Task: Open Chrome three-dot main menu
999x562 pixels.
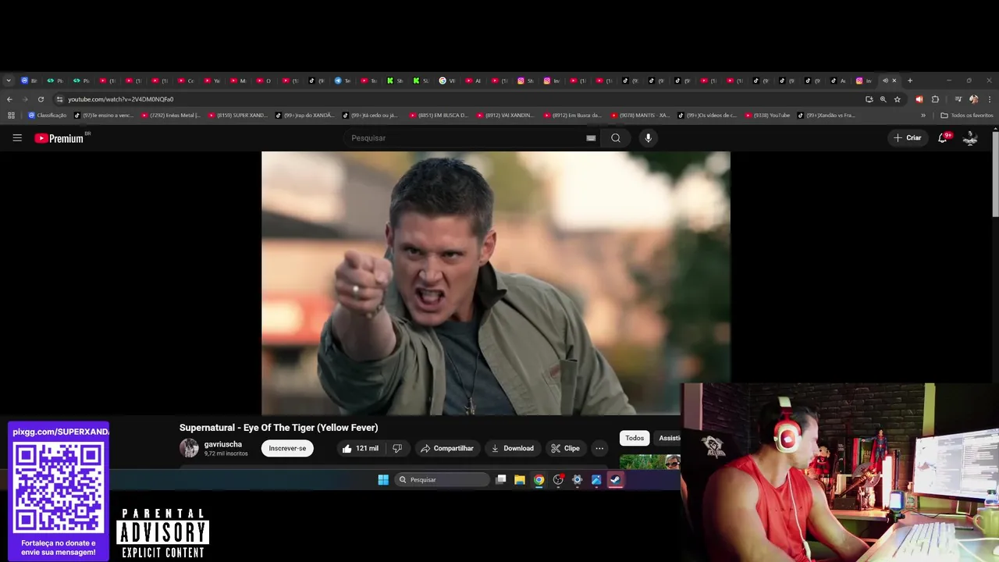Action: click(x=990, y=99)
